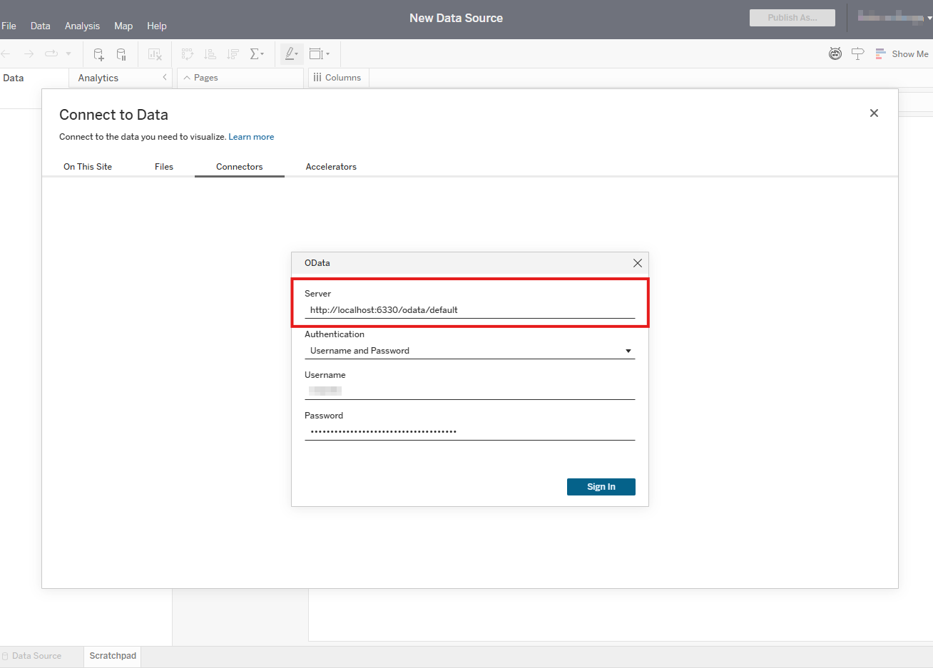Image resolution: width=933 pixels, height=668 pixels.
Task: Click the Sort Ascending toolbar icon
Action: pos(210,54)
